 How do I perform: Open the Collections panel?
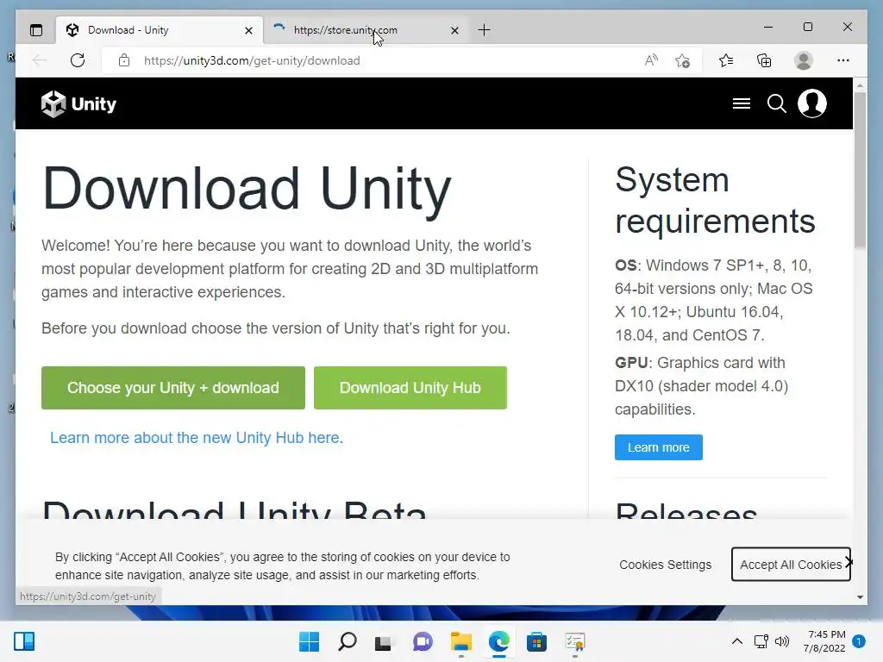coord(764,60)
